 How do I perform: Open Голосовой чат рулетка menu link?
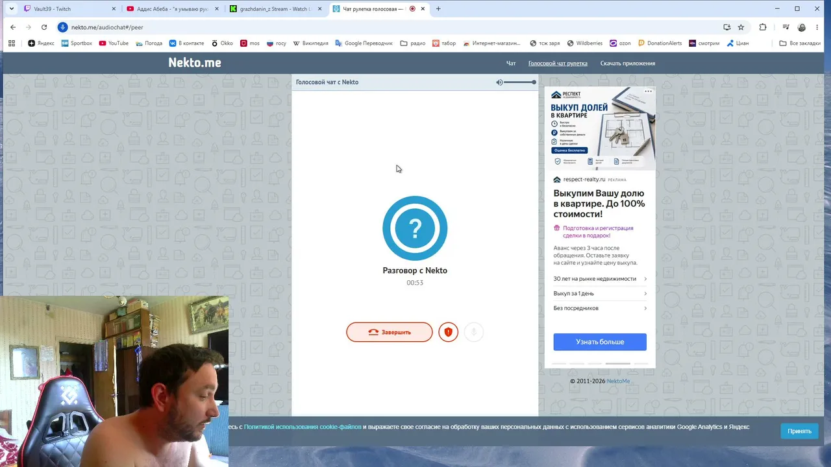click(x=558, y=64)
